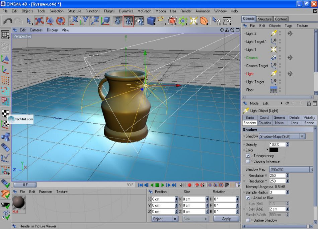Render active view icon
The image size is (318, 229).
(117, 21)
